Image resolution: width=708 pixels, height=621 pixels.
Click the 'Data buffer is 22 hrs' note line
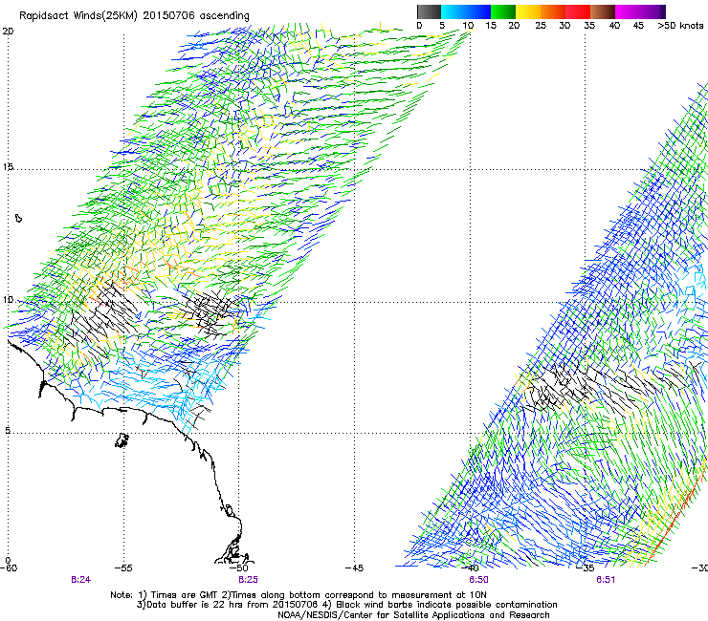346,605
